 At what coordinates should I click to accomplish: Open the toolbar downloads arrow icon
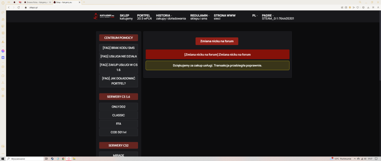pos(368,8)
